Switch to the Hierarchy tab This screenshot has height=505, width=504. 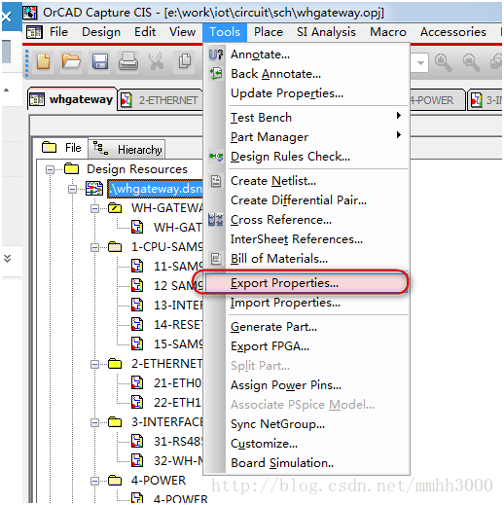pos(127,150)
